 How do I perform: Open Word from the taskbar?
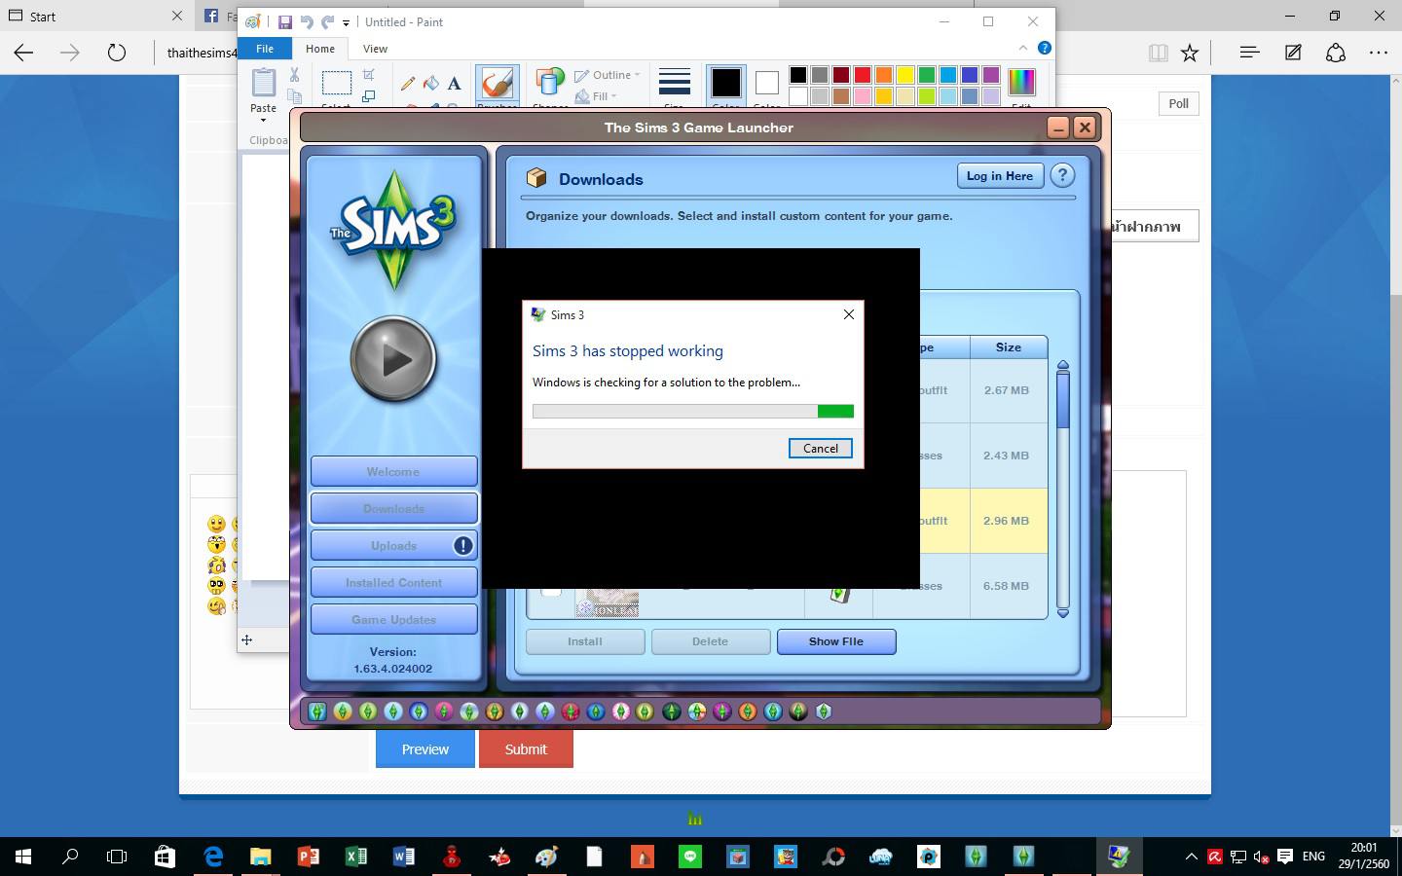pos(403,857)
